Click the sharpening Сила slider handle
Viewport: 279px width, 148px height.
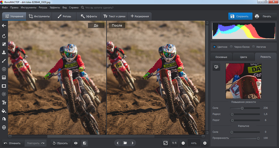pyautogui.click(x=242, y=108)
